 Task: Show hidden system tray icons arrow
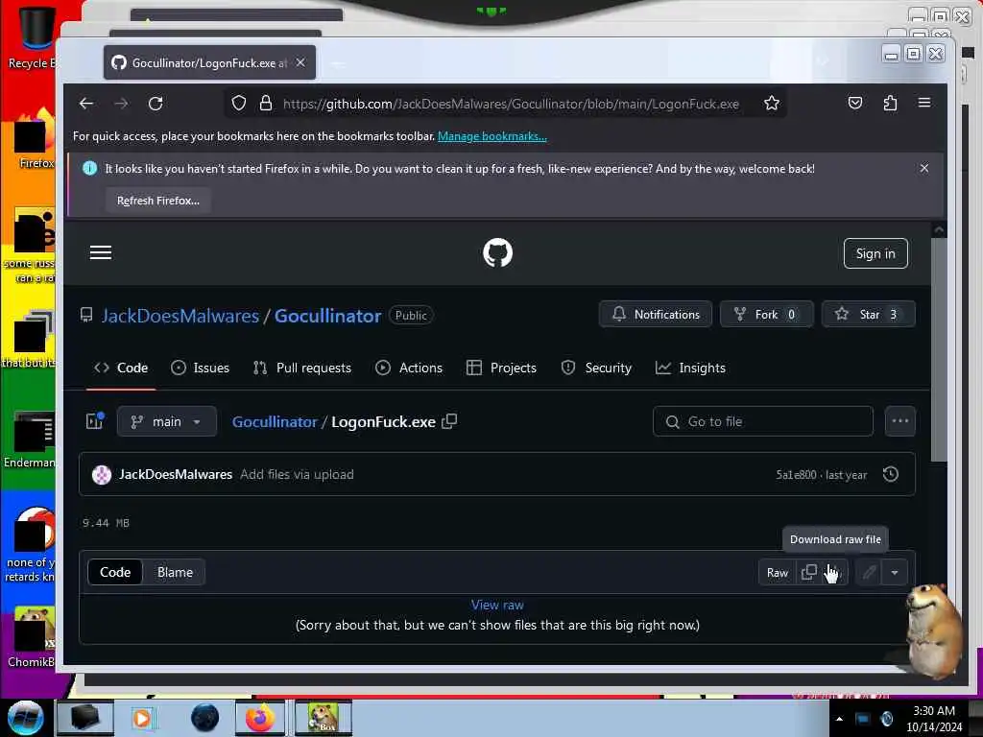839,719
